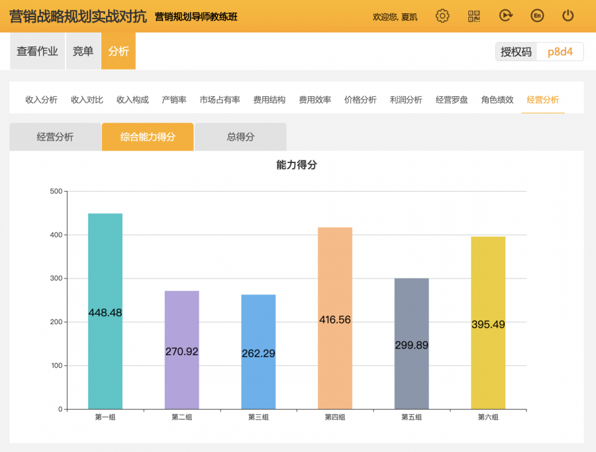Click the 第五组 axis label
Viewport: 596px width, 452px height.
(412, 417)
